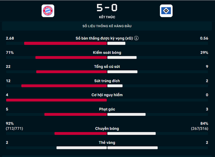The width and height of the screenshot is (215, 157).
Task: Click the Phạt góc statistic label
Action: coord(107,109)
